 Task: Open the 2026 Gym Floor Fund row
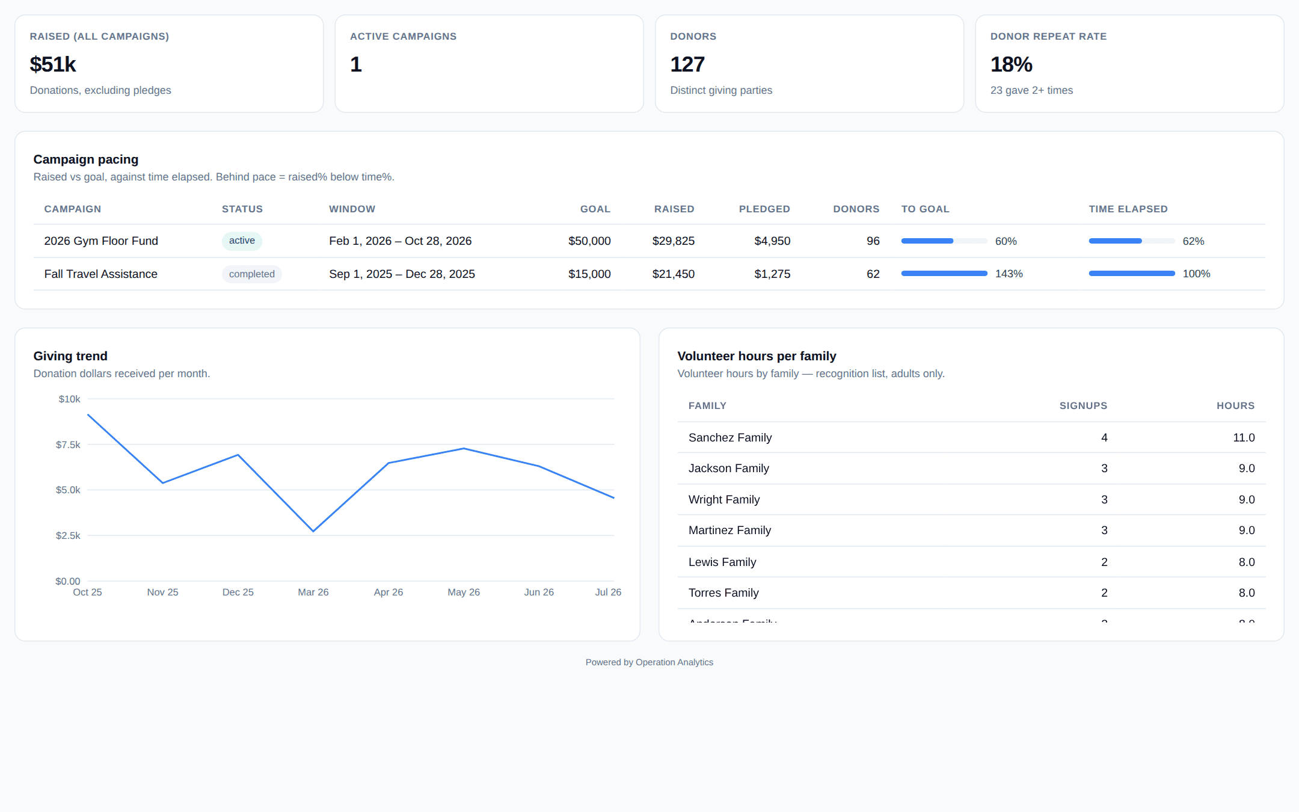649,241
